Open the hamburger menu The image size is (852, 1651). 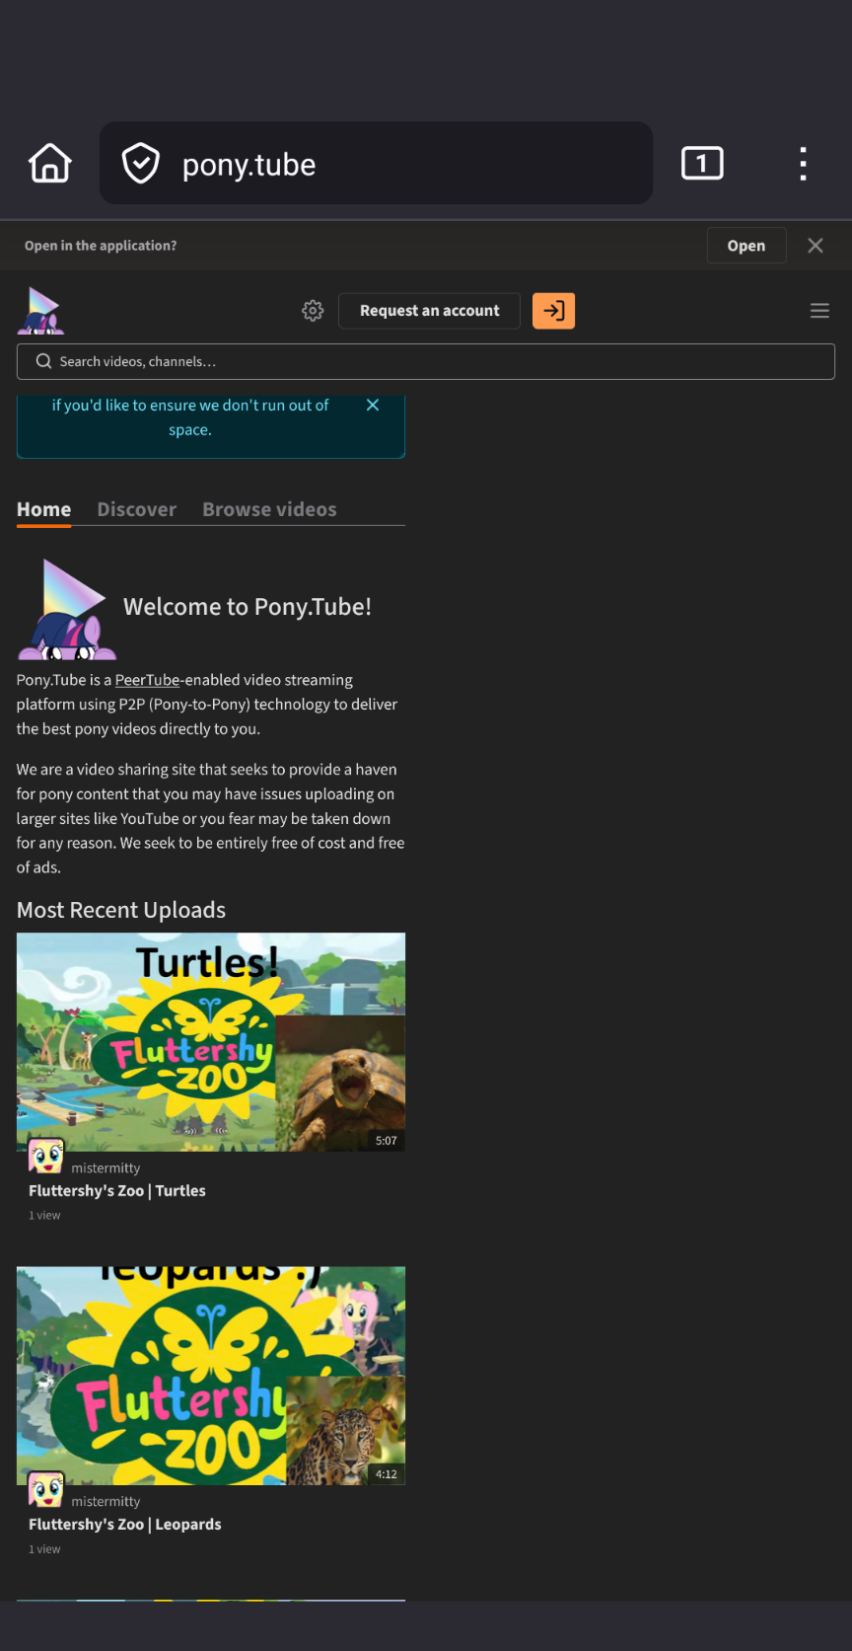pyautogui.click(x=819, y=311)
